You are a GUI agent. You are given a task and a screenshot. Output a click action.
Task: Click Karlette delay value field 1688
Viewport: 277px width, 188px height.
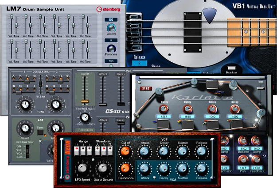(187, 117)
